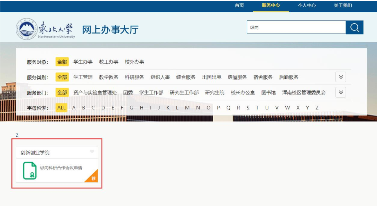Open the 个人中心 navigation tab

click(307, 6)
